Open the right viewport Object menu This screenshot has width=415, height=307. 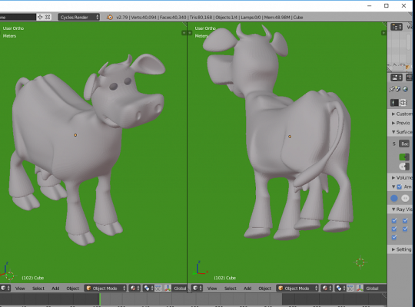pos(264,289)
